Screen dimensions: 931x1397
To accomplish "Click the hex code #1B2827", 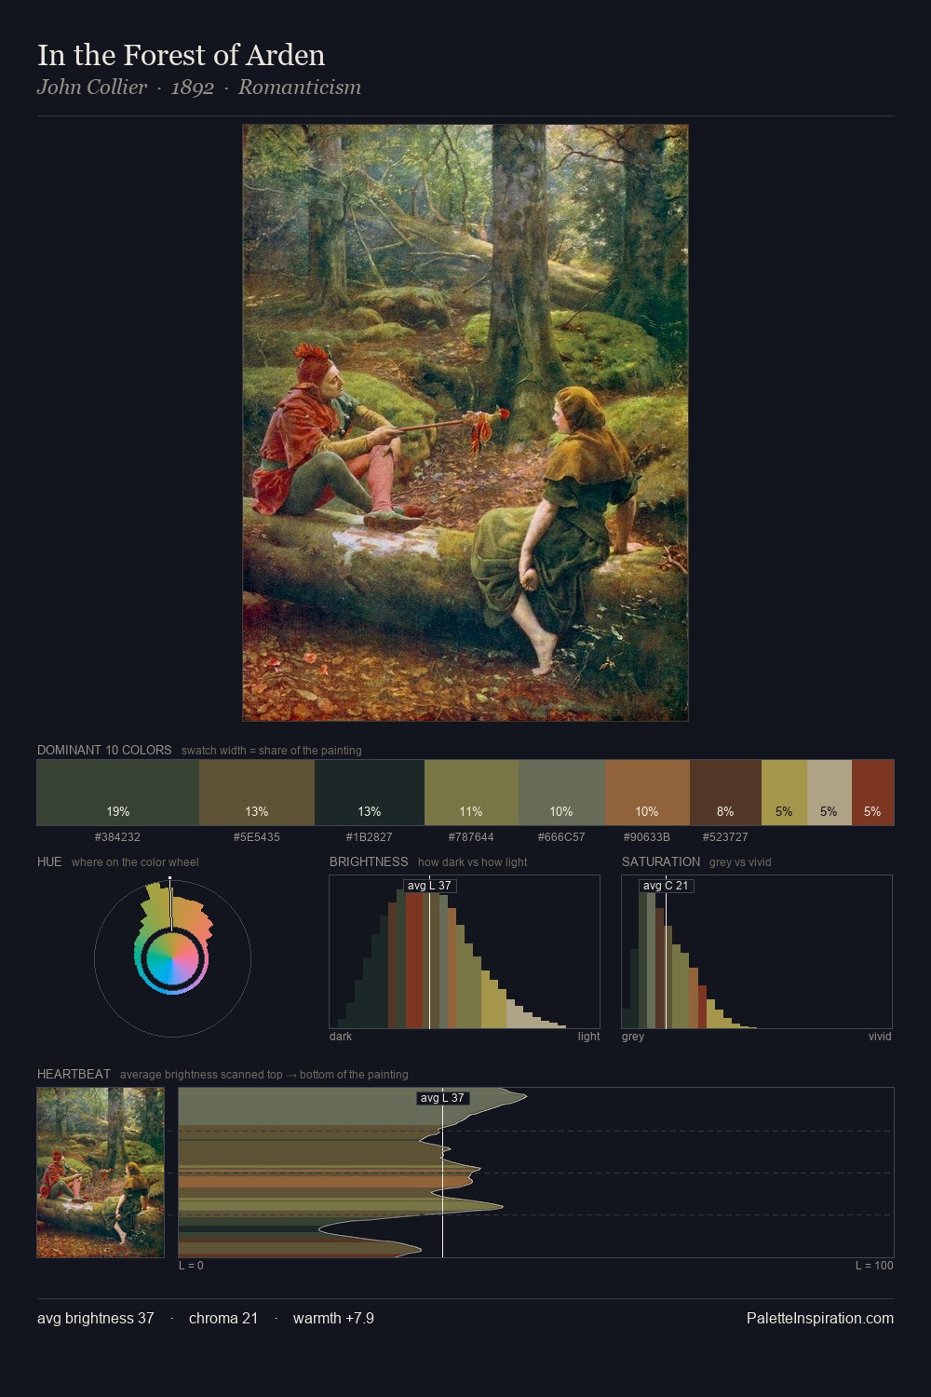I will [x=369, y=837].
